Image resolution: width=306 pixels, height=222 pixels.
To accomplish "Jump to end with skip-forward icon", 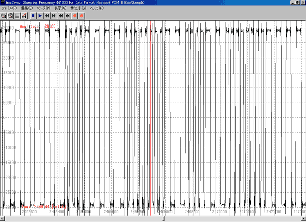I will (x=67, y=16).
